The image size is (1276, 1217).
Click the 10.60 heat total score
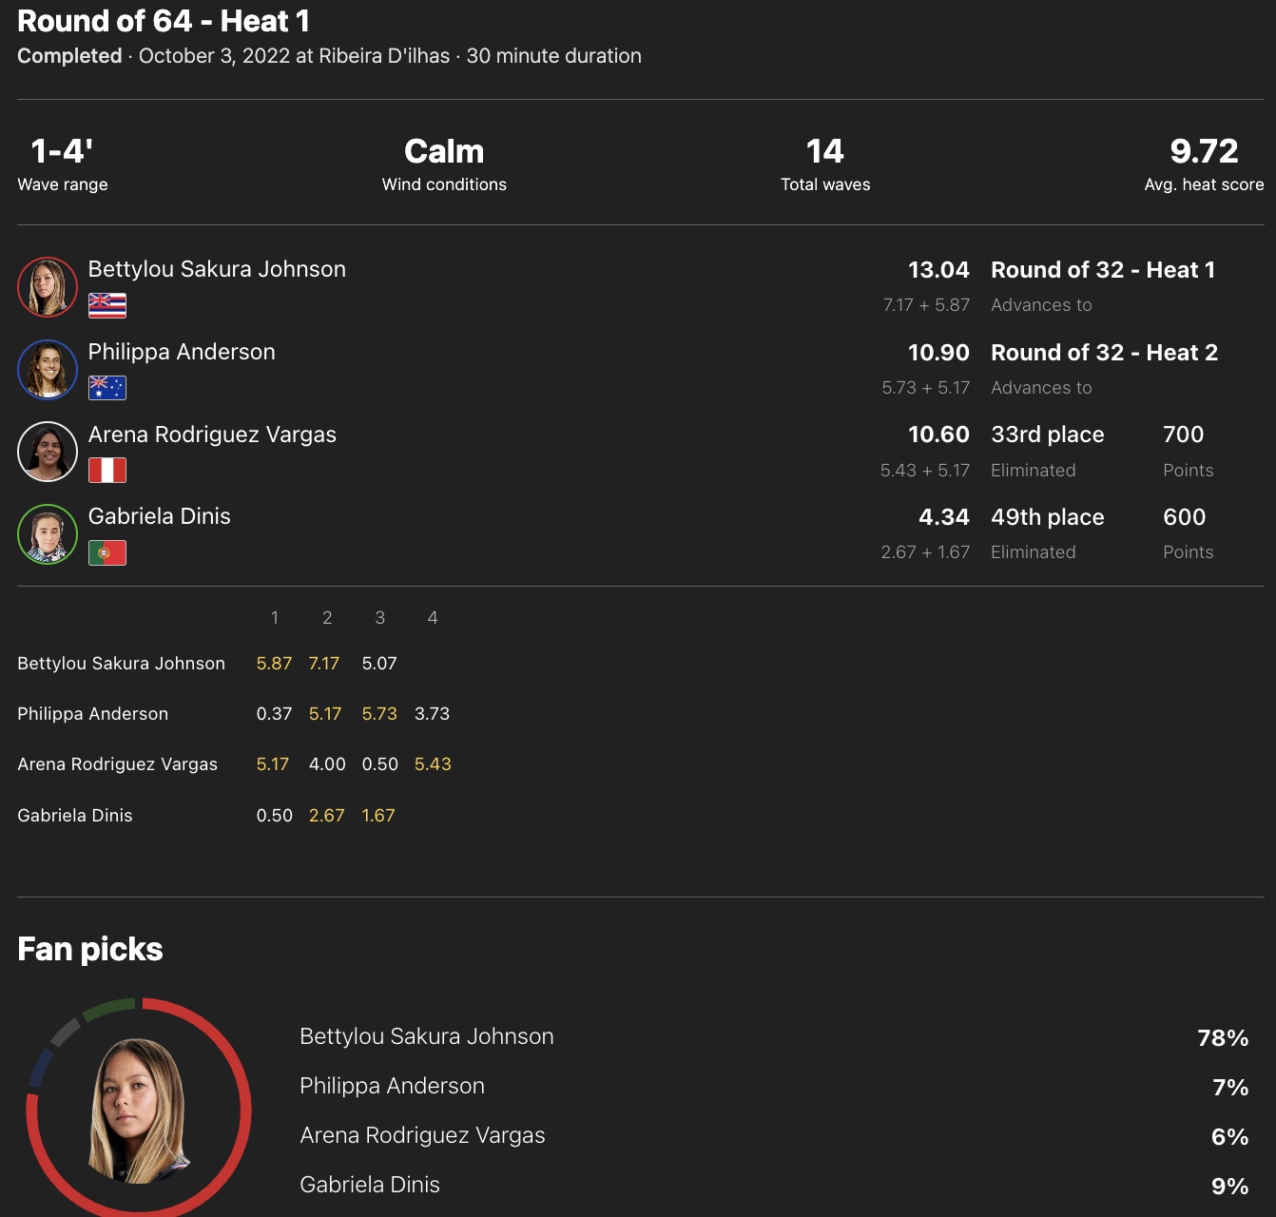[x=938, y=435]
